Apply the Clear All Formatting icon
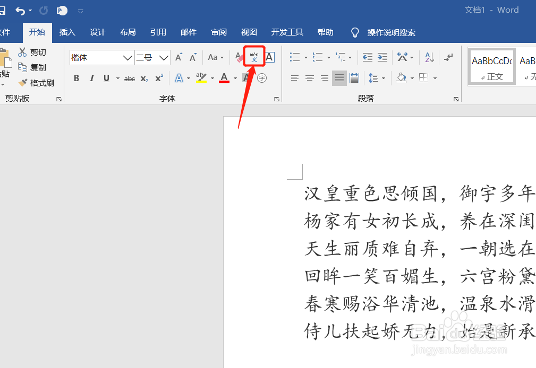The image size is (536, 368). tap(237, 56)
